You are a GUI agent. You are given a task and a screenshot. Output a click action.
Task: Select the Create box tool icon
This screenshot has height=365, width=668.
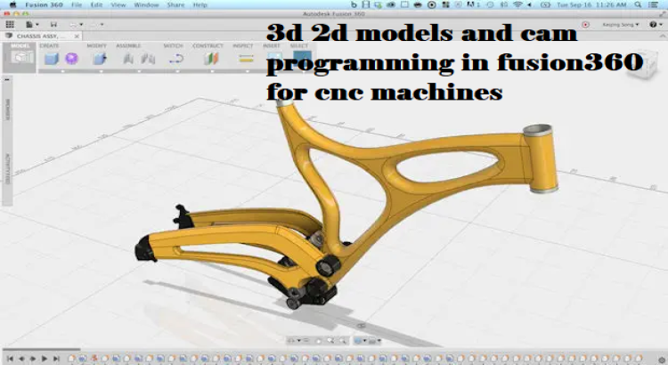tap(52, 59)
